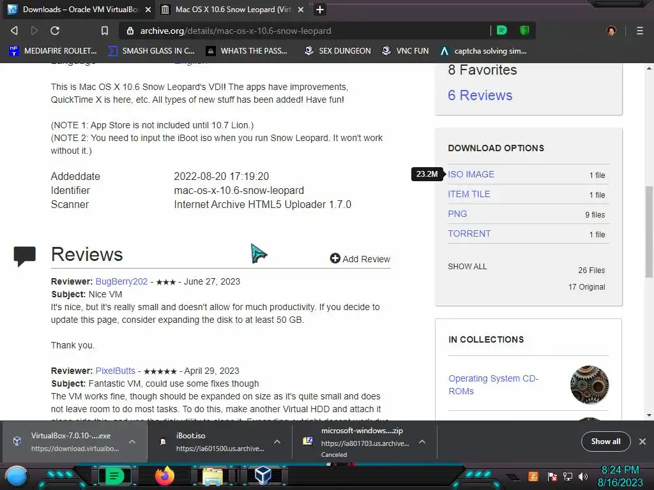Click the scrollbar up arrow

click(649, 68)
